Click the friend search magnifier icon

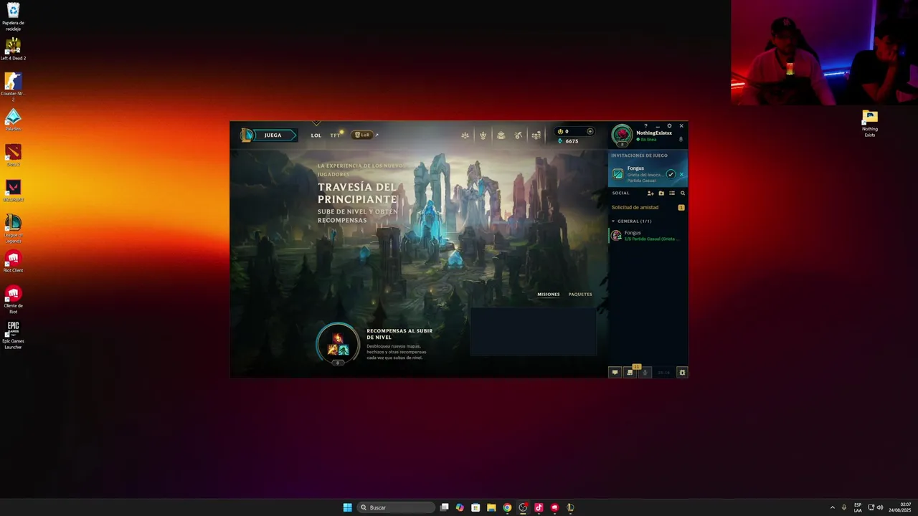tap(682, 193)
